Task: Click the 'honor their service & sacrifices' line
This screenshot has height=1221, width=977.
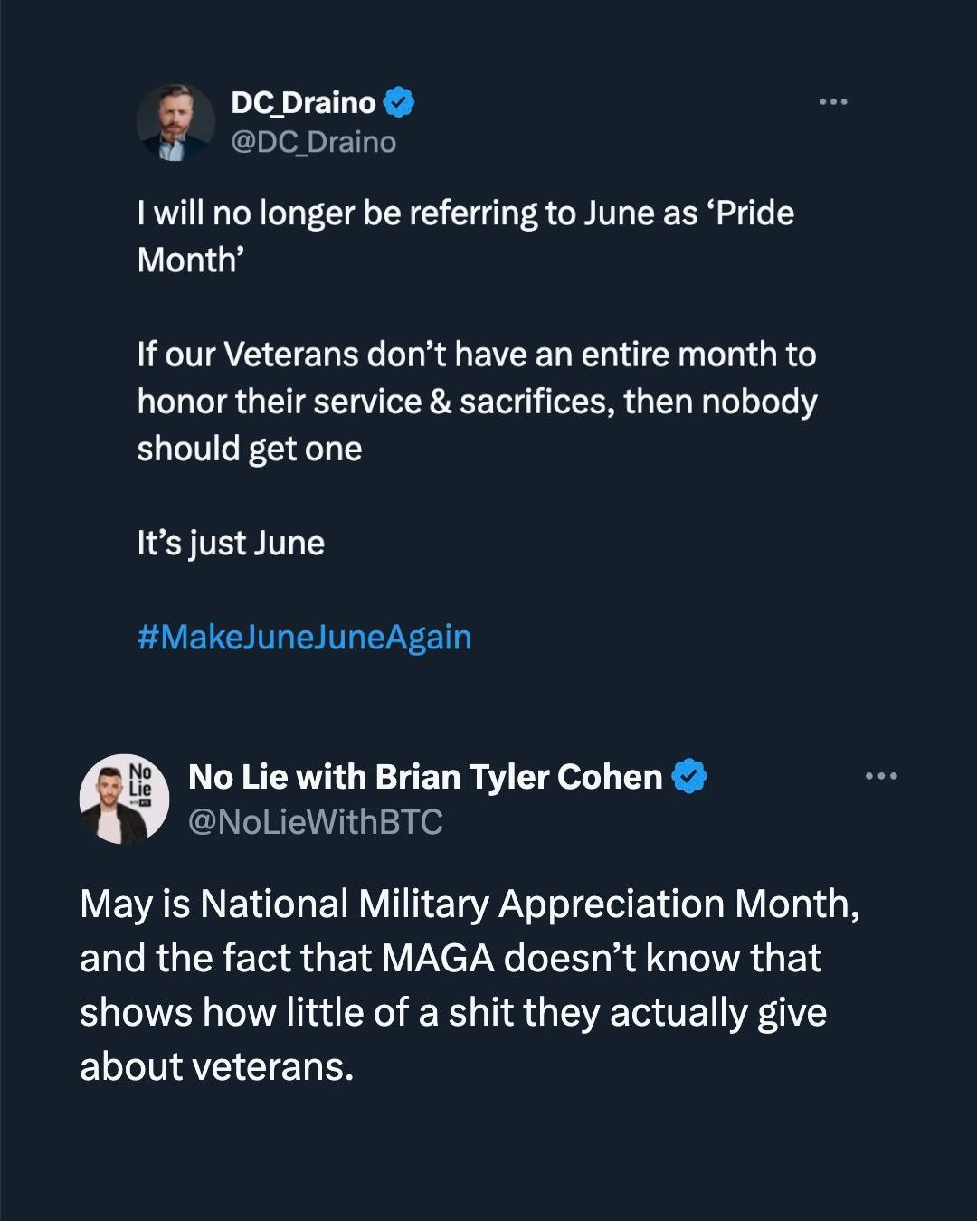Action: click(477, 402)
